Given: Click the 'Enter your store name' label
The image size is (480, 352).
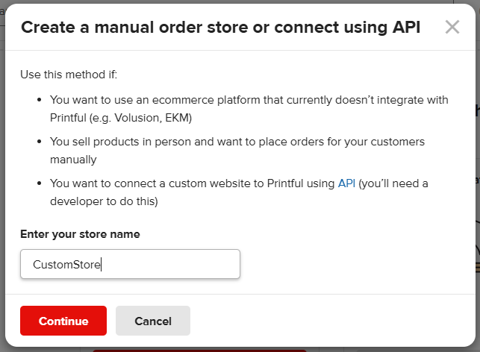Looking at the screenshot, I should pyautogui.click(x=80, y=234).
